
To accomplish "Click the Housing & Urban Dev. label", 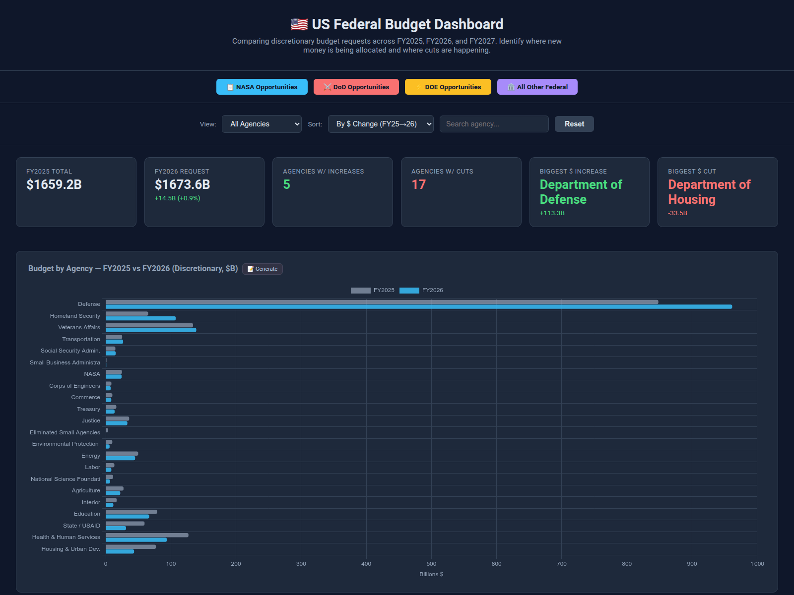I will point(70,549).
